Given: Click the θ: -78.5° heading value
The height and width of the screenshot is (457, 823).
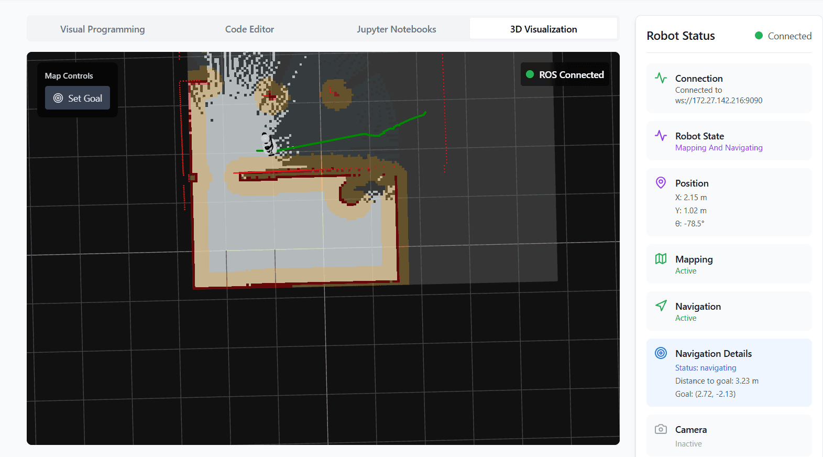Looking at the screenshot, I should coord(690,223).
